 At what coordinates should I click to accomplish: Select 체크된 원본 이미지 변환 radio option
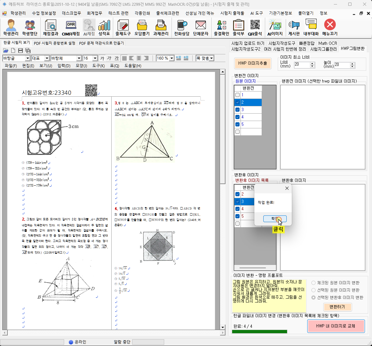[313, 283]
